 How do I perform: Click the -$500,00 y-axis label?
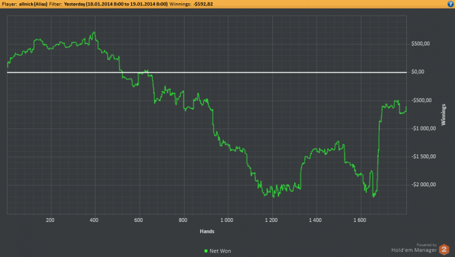point(421,100)
